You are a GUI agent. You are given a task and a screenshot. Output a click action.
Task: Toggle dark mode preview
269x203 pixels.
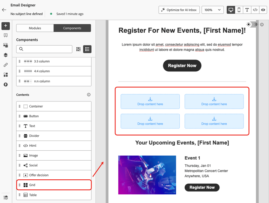pyautogui.click(x=256, y=24)
